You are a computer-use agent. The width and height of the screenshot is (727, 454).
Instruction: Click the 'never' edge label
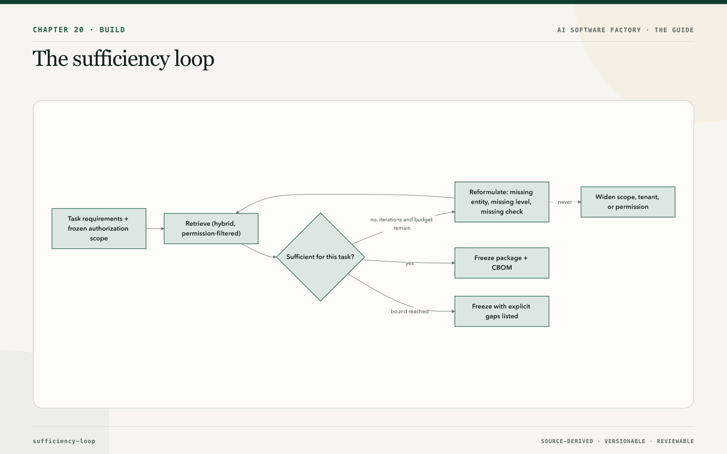tap(565, 202)
